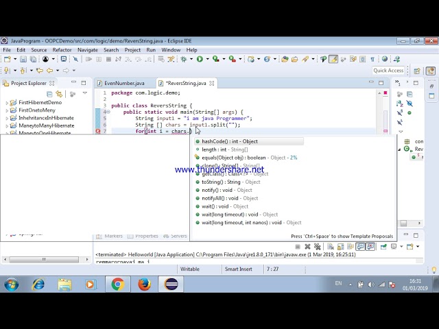The image size is (439, 329).
Task: Click the Debug bug icon
Action: pyautogui.click(x=184, y=59)
